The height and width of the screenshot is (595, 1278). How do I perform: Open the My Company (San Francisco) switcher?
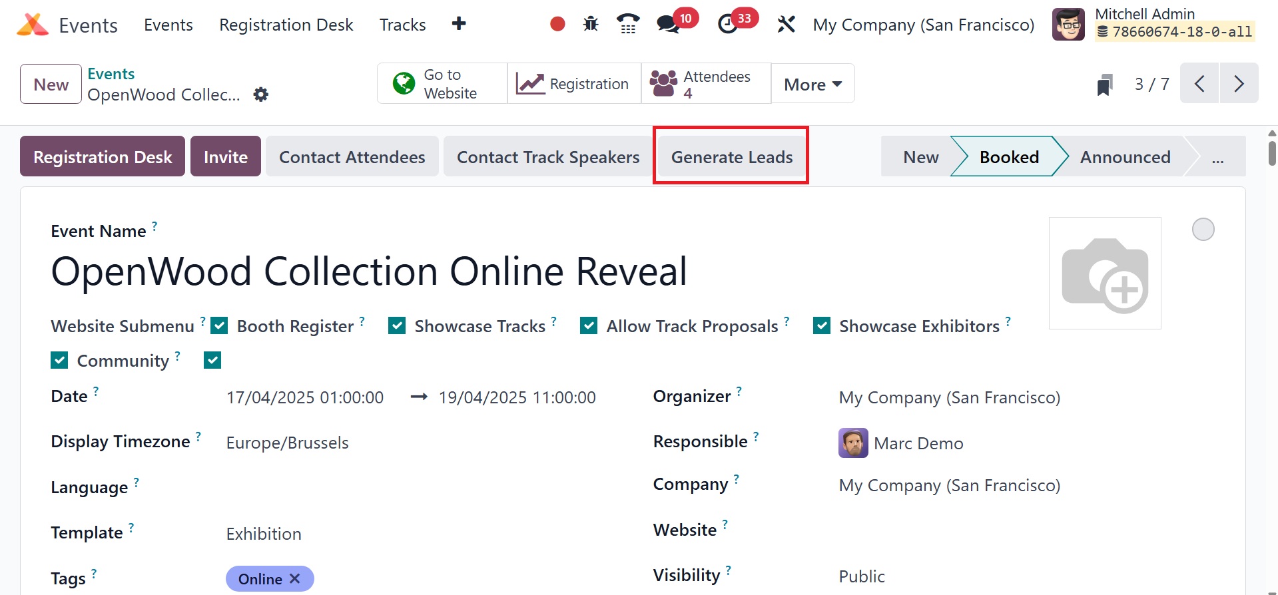pos(924,25)
